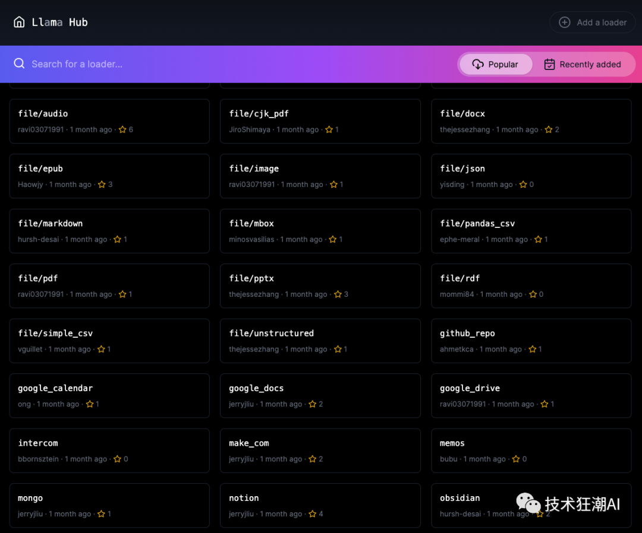Click the star icon on file/docx card
The height and width of the screenshot is (533, 642).
point(549,129)
